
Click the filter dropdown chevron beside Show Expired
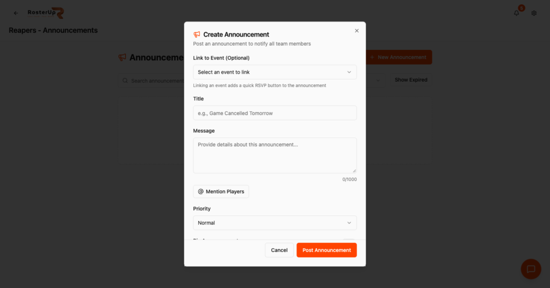(x=378, y=81)
